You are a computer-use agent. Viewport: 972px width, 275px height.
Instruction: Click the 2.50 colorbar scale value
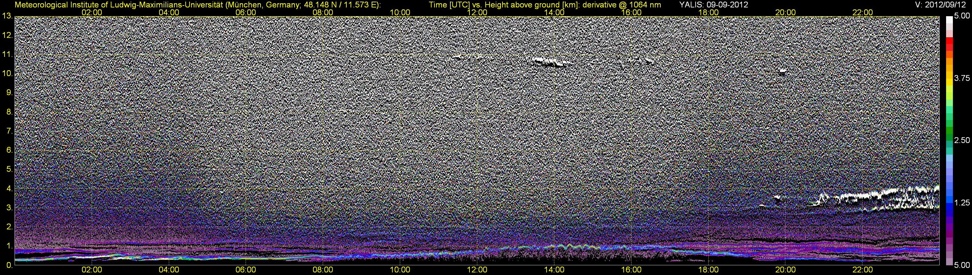coord(962,140)
